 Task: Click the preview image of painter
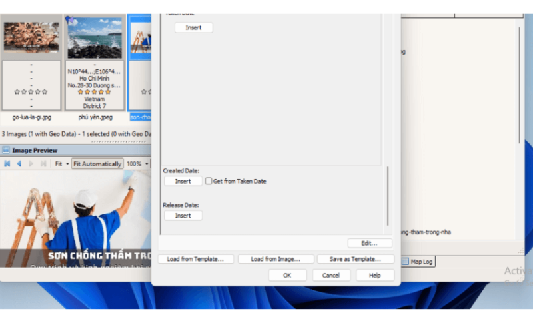coord(75,219)
